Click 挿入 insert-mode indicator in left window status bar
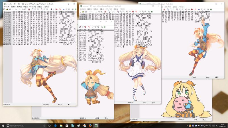This screenshot has height=128, width=228. tap(69, 104)
